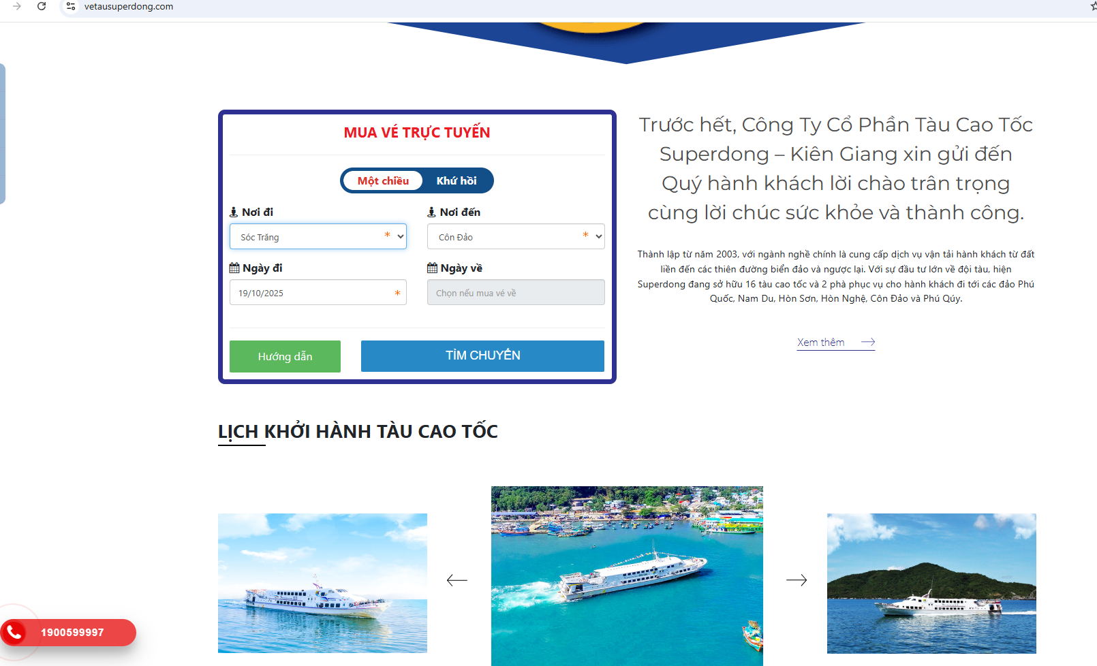Click the red phone hotline icon
This screenshot has height=666, width=1097.
[14, 633]
